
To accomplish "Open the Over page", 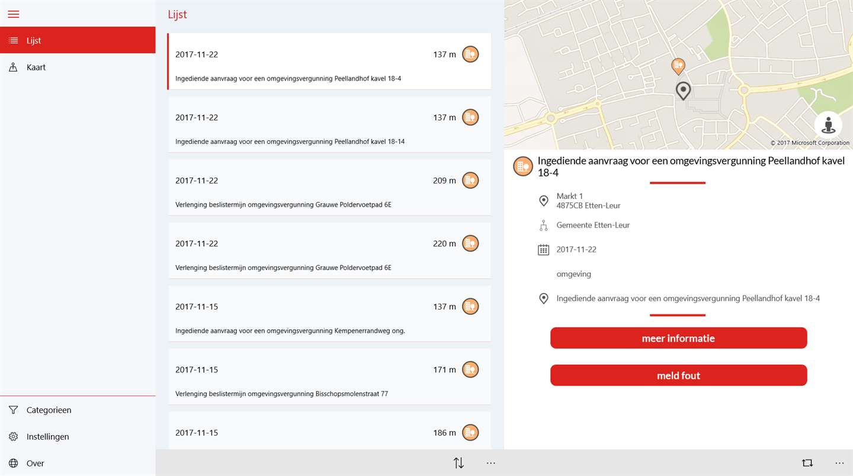I will [x=78, y=463].
